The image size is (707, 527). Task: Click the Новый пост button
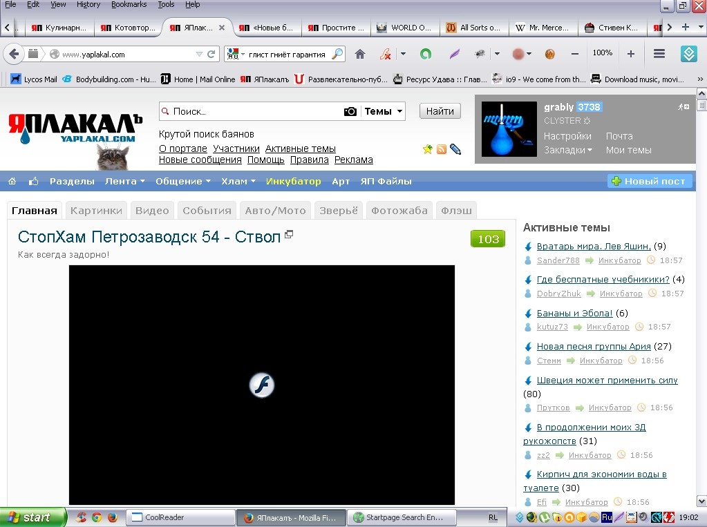point(649,181)
